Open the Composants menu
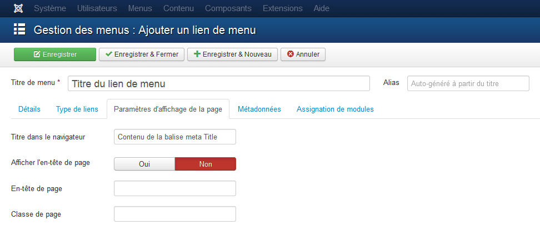The height and width of the screenshot is (230, 540). click(228, 8)
